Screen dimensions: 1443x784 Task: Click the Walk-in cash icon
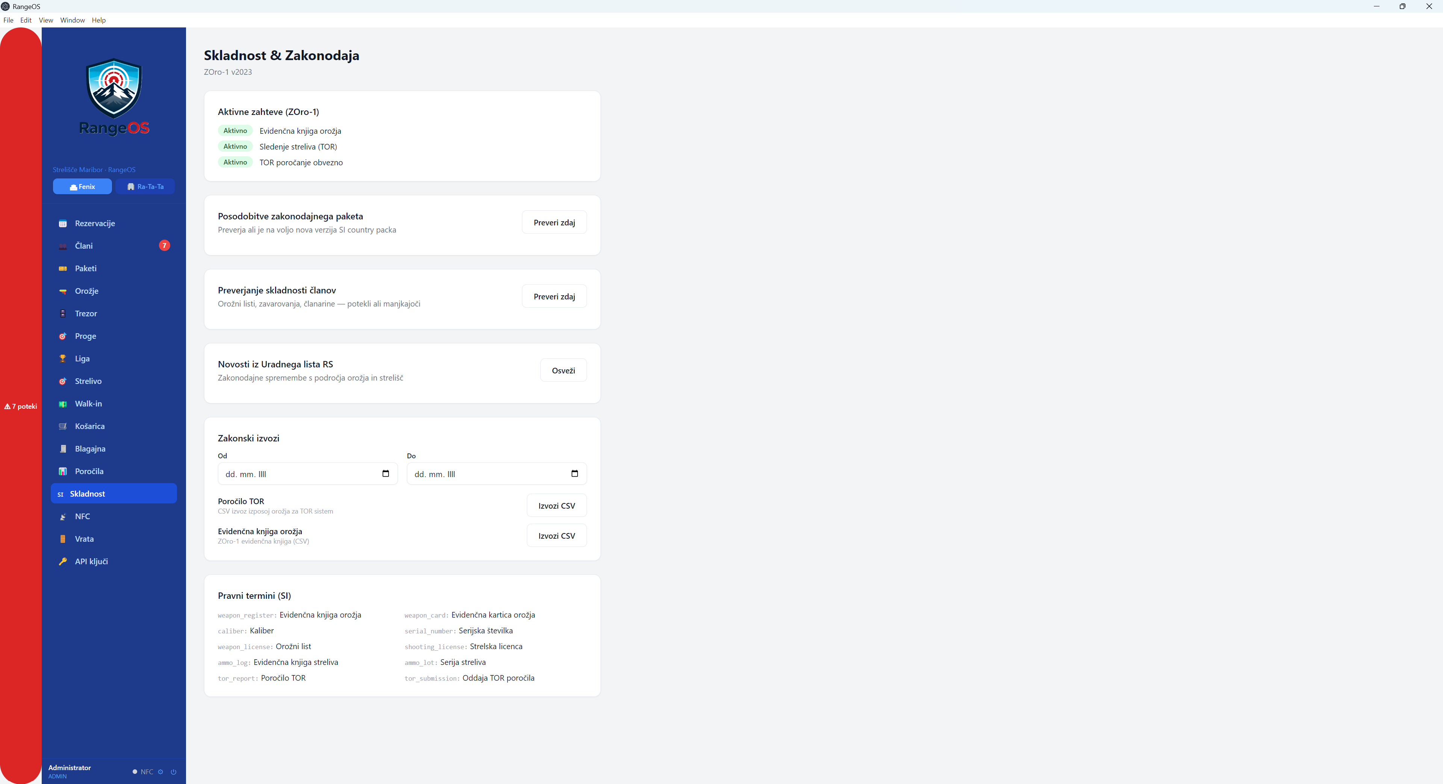click(63, 404)
